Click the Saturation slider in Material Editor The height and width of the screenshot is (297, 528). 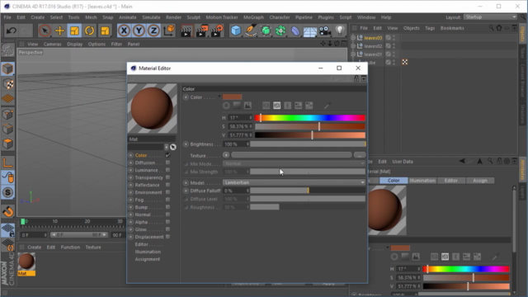pos(310,126)
